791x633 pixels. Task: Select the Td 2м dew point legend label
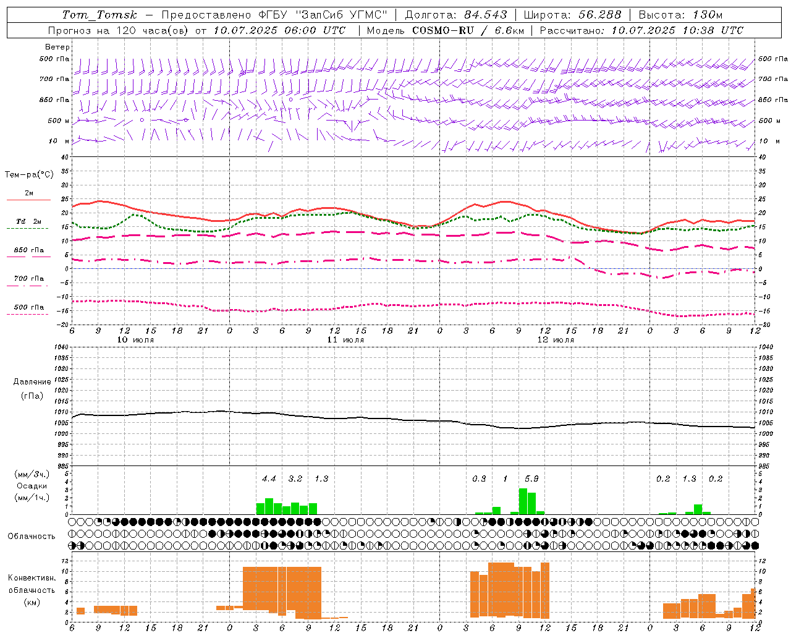tap(29, 221)
